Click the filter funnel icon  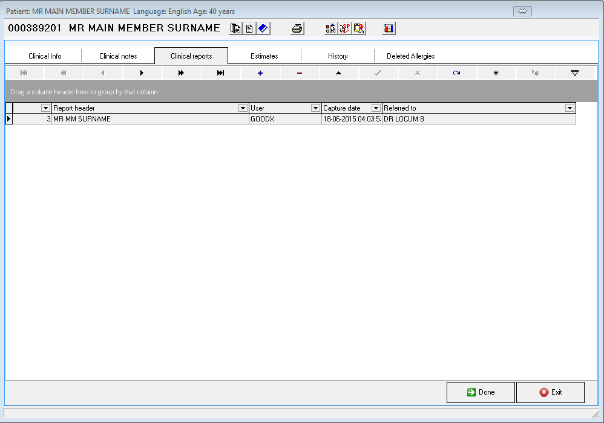click(575, 73)
